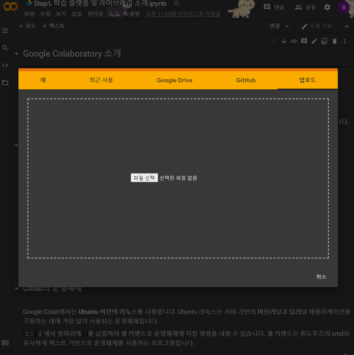Switch to the 최근 사용 tab
Viewport: 354px width, 355px height.
click(x=101, y=80)
